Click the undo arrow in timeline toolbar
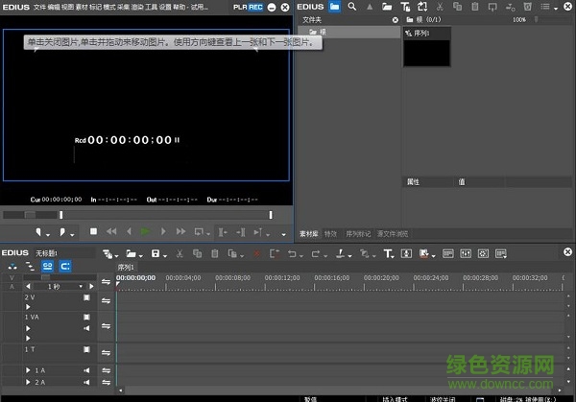576x402 pixels. pyautogui.click(x=292, y=253)
